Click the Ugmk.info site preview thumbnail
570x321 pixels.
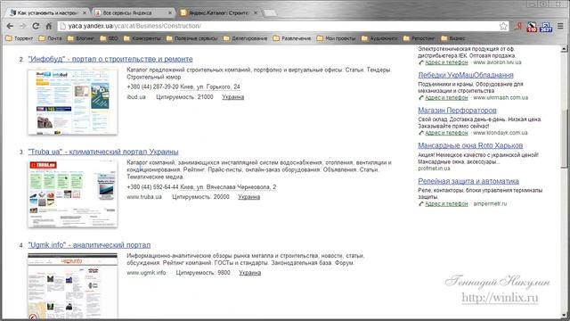(x=73, y=285)
